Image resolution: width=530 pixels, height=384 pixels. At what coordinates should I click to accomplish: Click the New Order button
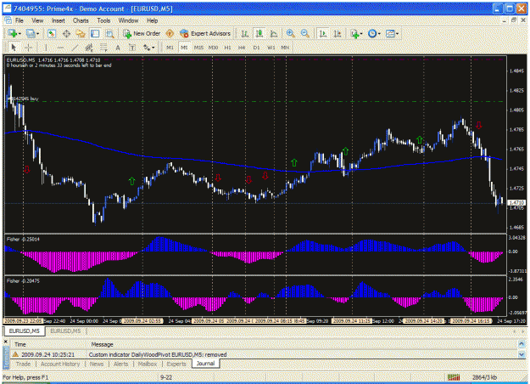142,33
